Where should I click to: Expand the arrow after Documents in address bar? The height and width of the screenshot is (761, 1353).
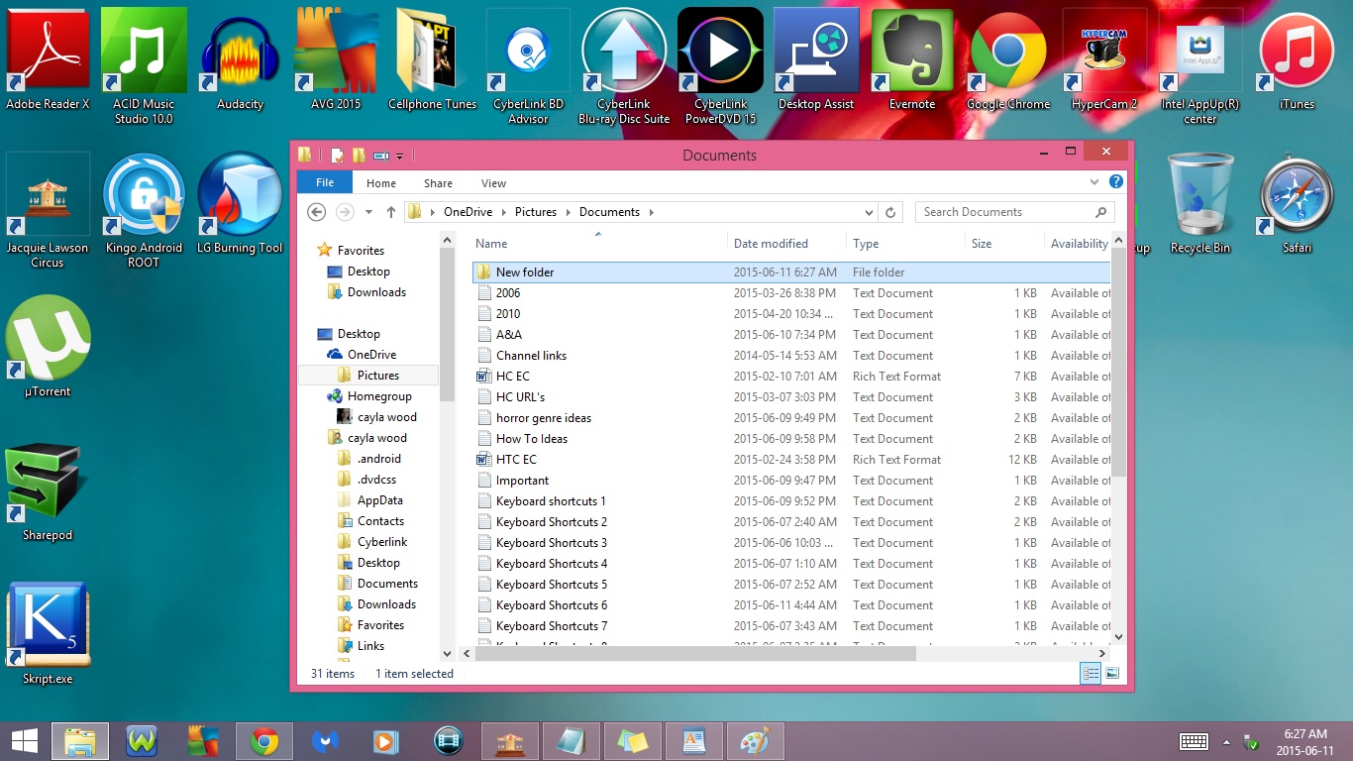pyautogui.click(x=652, y=212)
